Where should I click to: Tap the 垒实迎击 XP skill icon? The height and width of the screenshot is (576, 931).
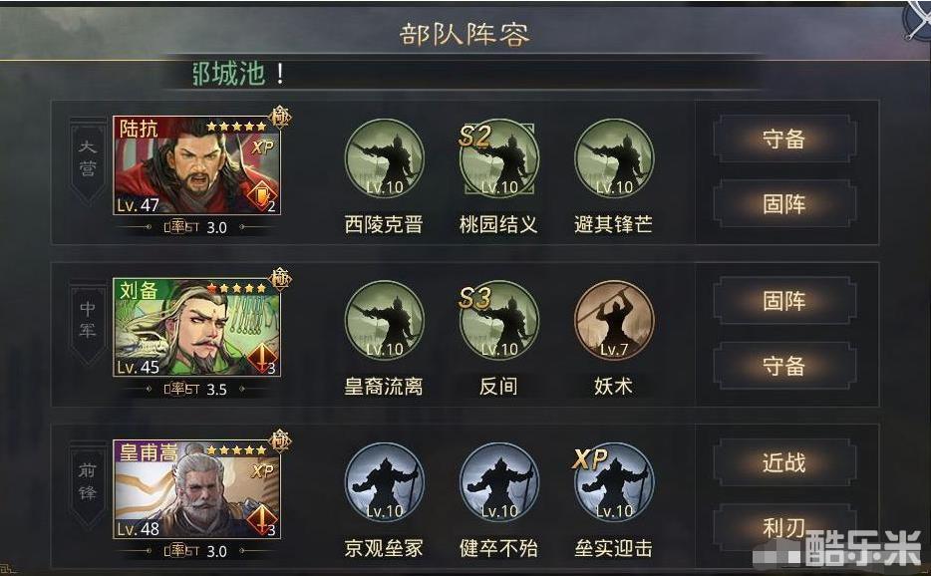(614, 482)
